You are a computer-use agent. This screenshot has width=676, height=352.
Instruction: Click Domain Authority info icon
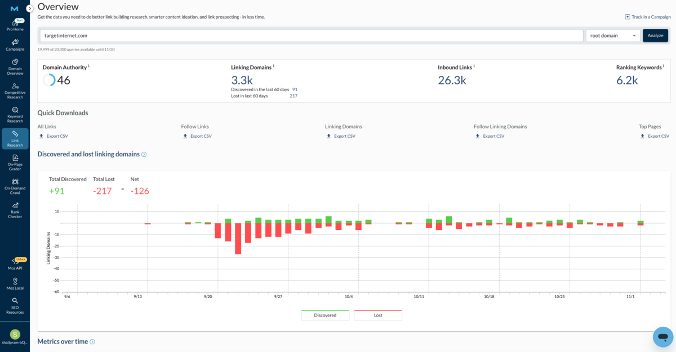click(x=88, y=66)
